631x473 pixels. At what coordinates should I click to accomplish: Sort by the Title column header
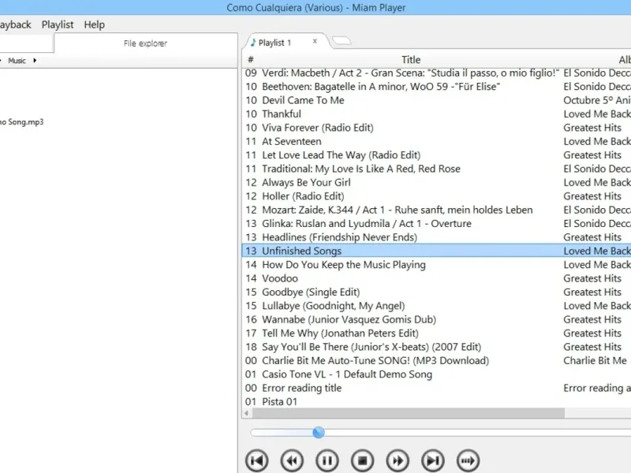(x=411, y=60)
